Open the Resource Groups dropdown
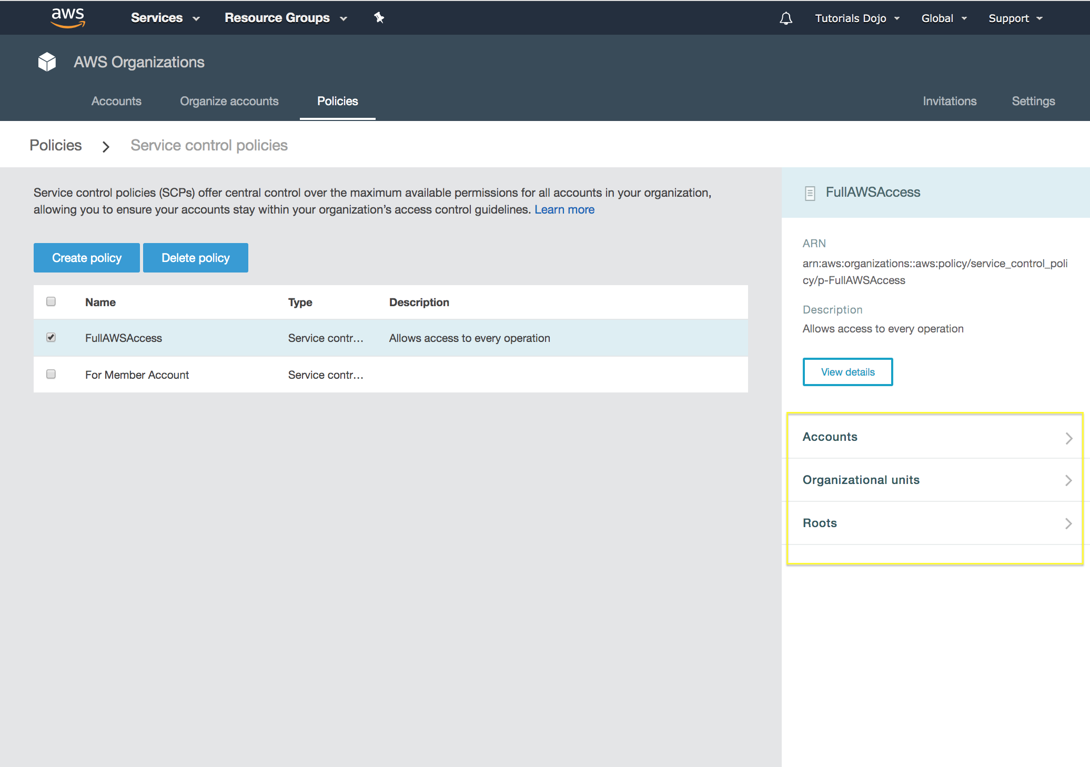 pos(286,18)
